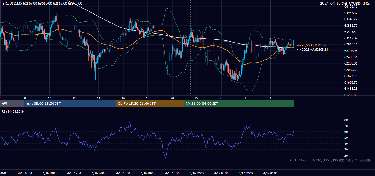Screen dimensions: 375x176
Task: Click the 63325.32 price axis label
Action: [351, 32]
